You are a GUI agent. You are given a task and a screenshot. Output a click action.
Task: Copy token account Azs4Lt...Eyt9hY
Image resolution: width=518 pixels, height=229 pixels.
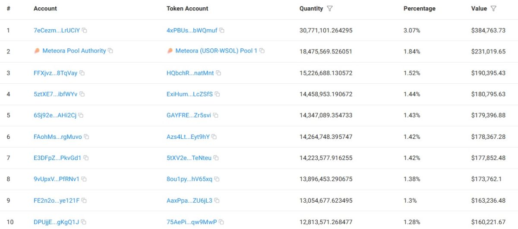coord(214,137)
